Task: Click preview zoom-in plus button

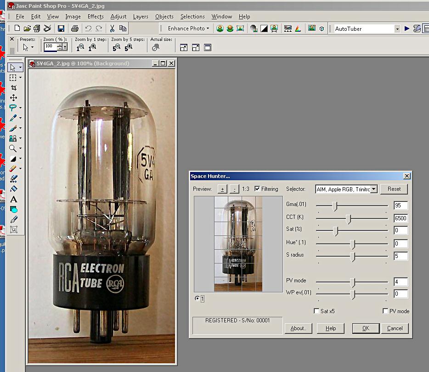Action: [x=222, y=189]
